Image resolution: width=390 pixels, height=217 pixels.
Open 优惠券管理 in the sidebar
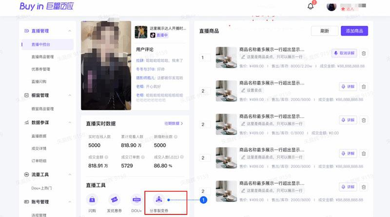point(41,69)
